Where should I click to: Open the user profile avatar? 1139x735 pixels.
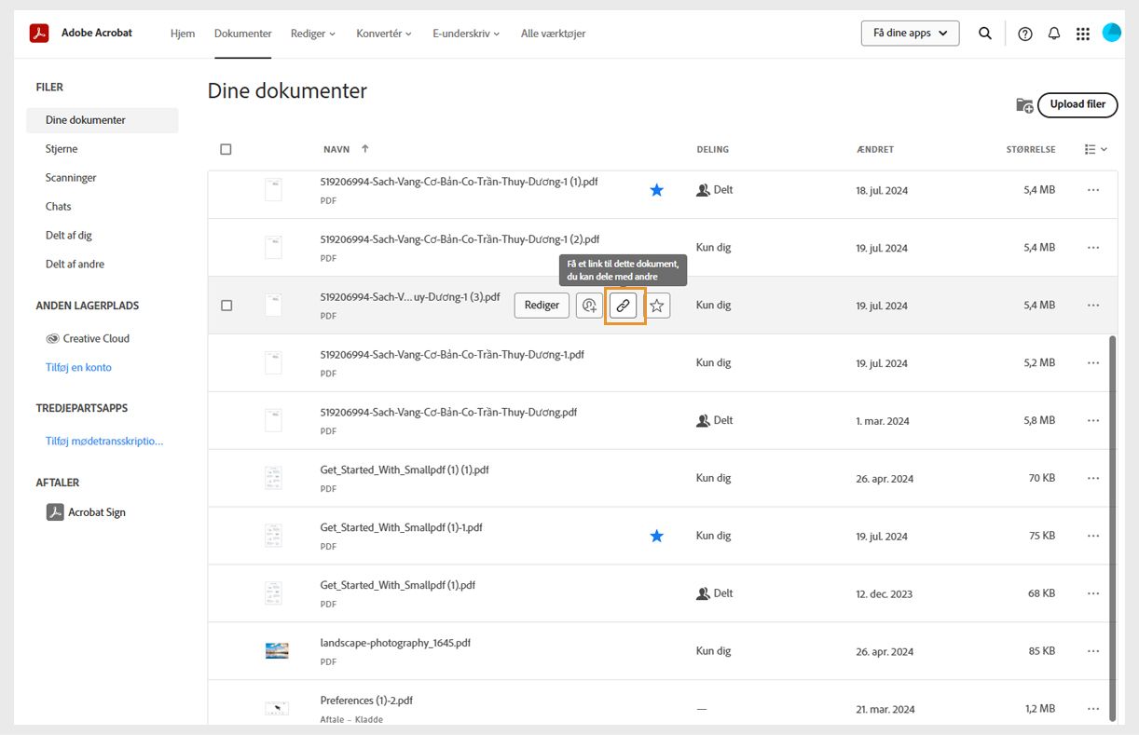(x=1111, y=34)
